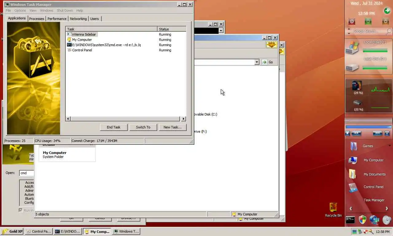Click the red power icon in sidebar
The height and width of the screenshot is (236, 393).
(x=352, y=22)
